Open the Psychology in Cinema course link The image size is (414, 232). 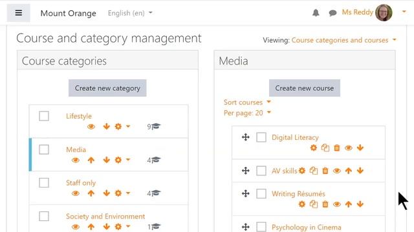[306, 227]
